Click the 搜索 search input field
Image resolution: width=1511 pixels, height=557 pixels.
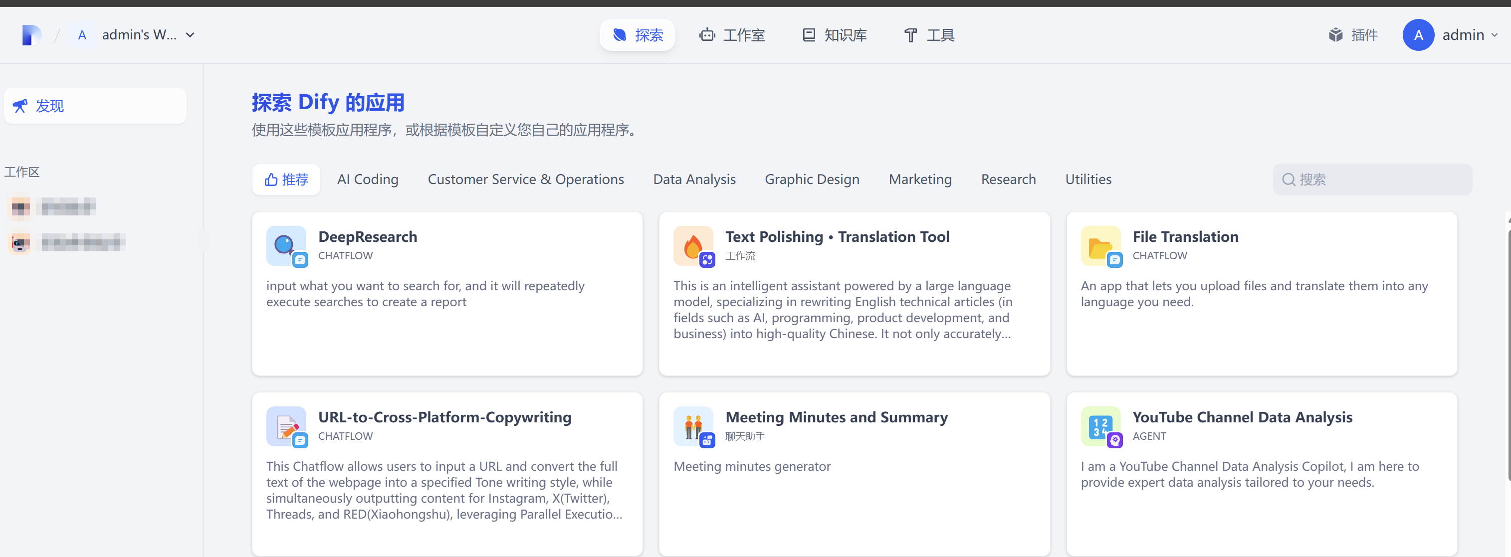(x=1372, y=180)
